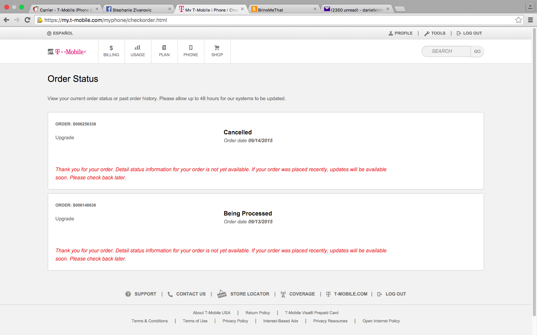537x335 pixels.
Task: Switch to Stephanie Zivanovic Facebook tab
Action: pyautogui.click(x=139, y=10)
